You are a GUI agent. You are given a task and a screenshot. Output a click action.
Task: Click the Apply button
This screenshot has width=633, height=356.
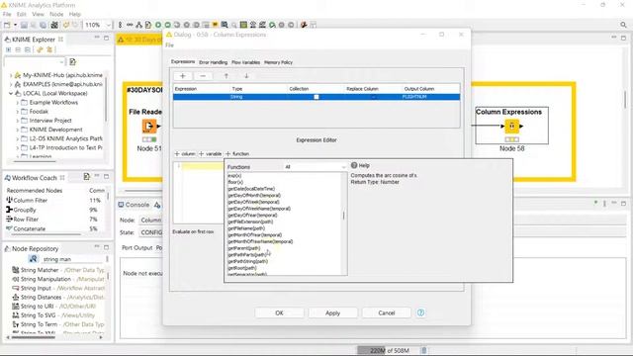point(332,312)
